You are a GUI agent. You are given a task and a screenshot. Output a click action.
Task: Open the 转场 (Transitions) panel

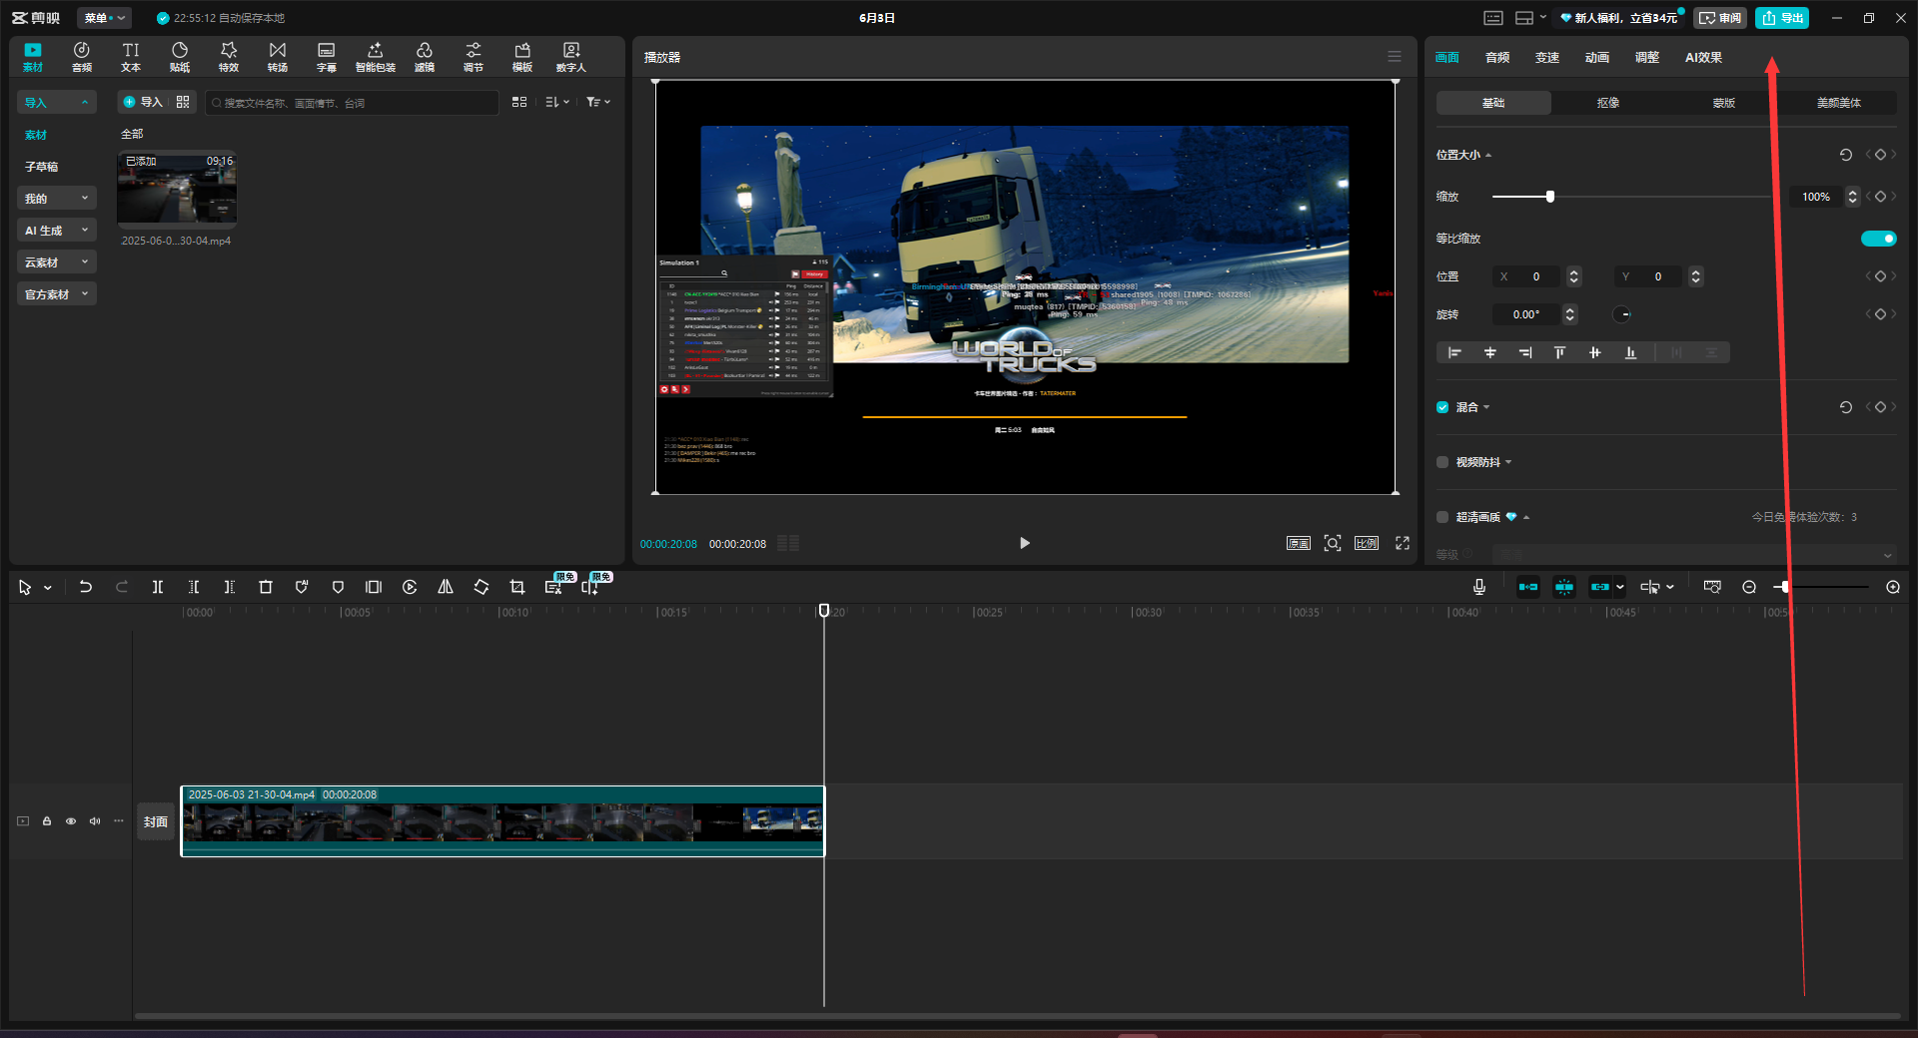(x=278, y=57)
